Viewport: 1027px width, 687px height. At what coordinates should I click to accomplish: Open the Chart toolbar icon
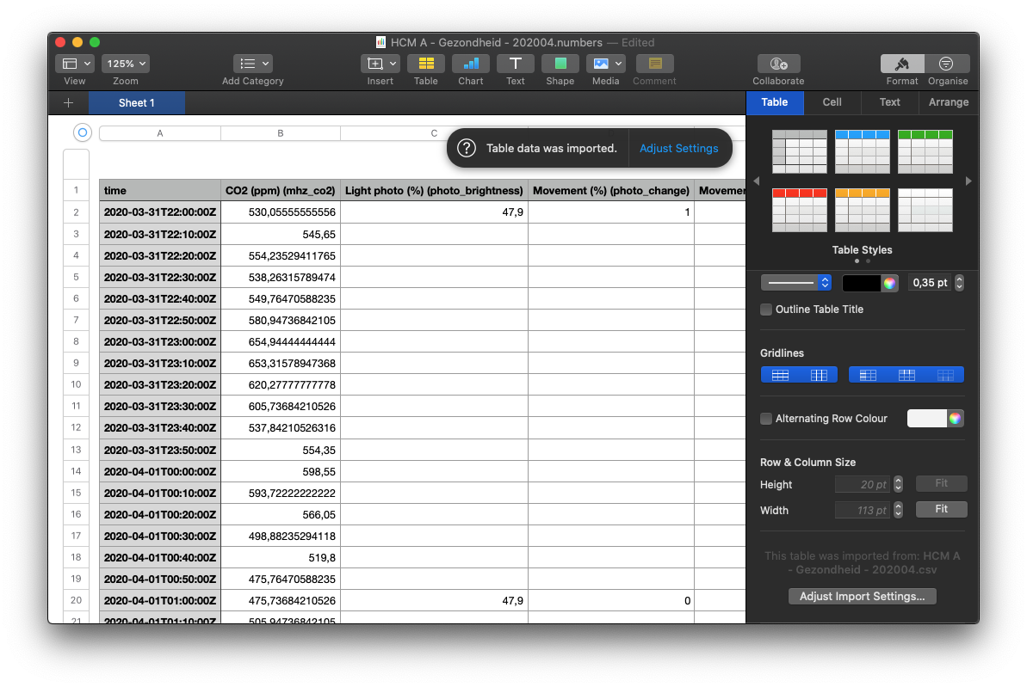pyautogui.click(x=470, y=64)
